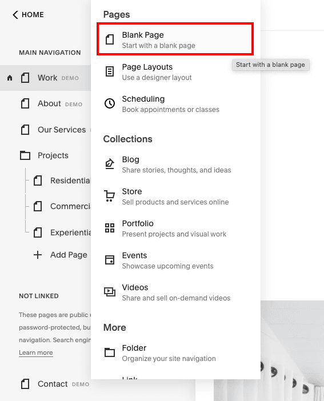Click the page icon next to Work

click(25, 78)
